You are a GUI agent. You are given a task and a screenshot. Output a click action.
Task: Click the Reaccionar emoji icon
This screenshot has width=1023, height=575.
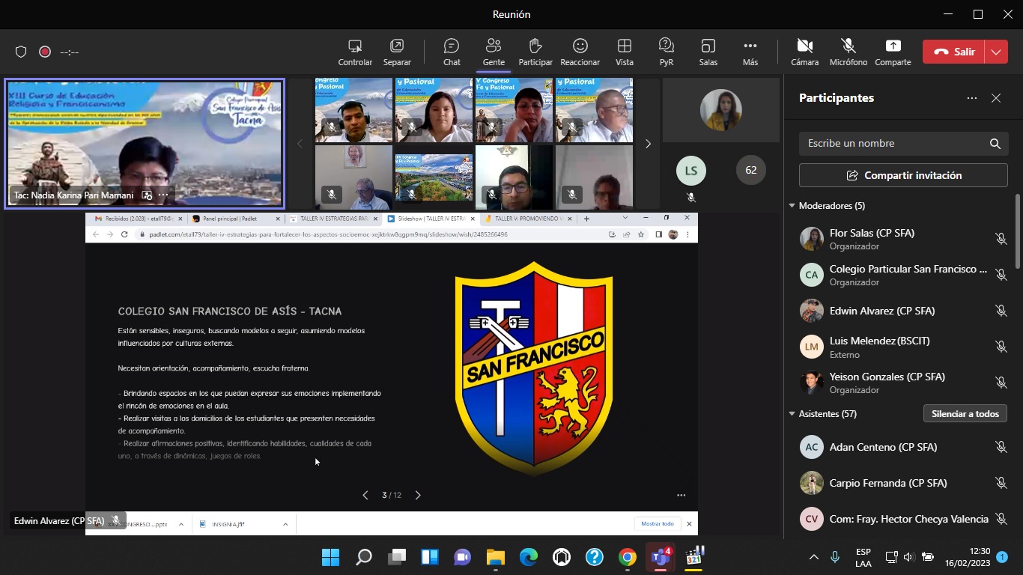pos(580,52)
